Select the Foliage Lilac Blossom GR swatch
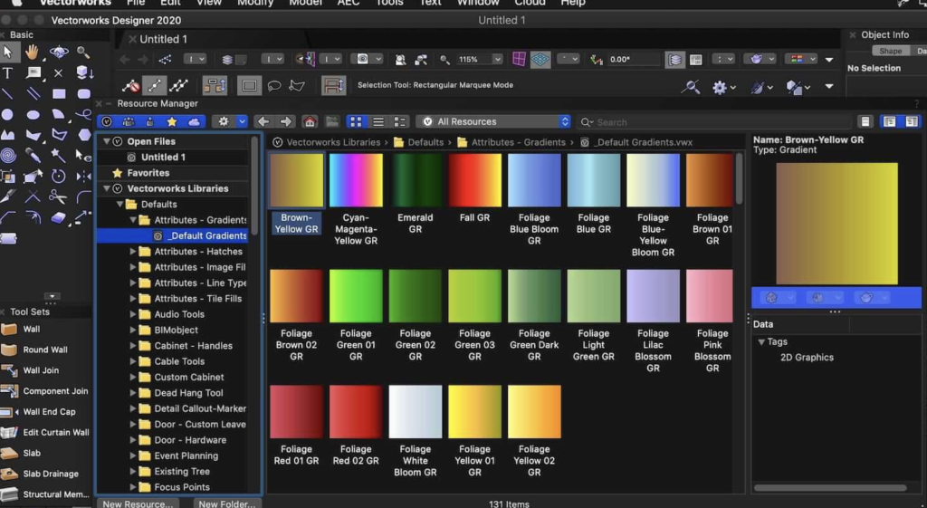The width and height of the screenshot is (927, 508). (x=654, y=296)
